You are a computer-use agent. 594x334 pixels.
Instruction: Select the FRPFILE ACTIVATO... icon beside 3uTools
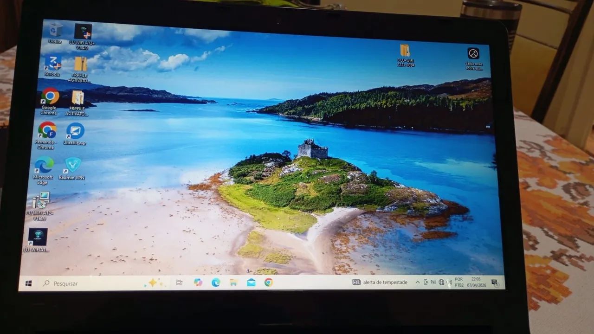80,69
